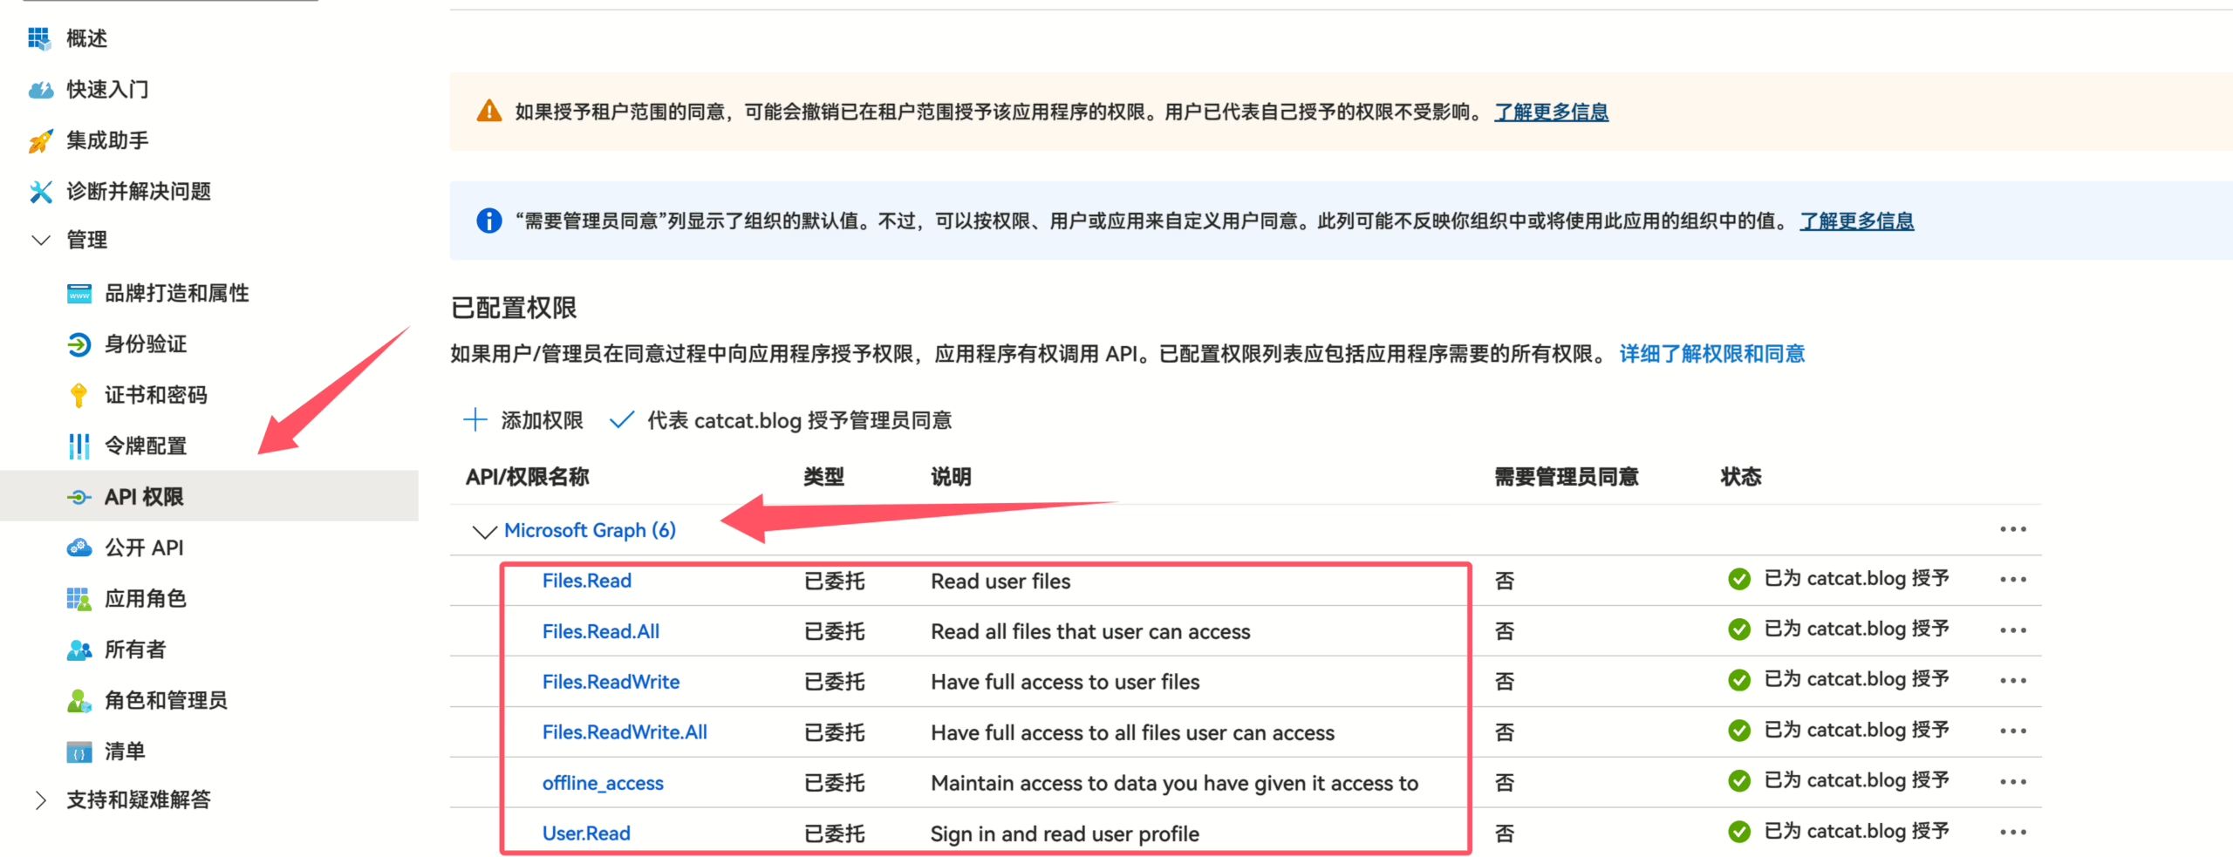The height and width of the screenshot is (857, 2233).
Task: Click the 应用角色 grid icon
Action: click(x=79, y=599)
